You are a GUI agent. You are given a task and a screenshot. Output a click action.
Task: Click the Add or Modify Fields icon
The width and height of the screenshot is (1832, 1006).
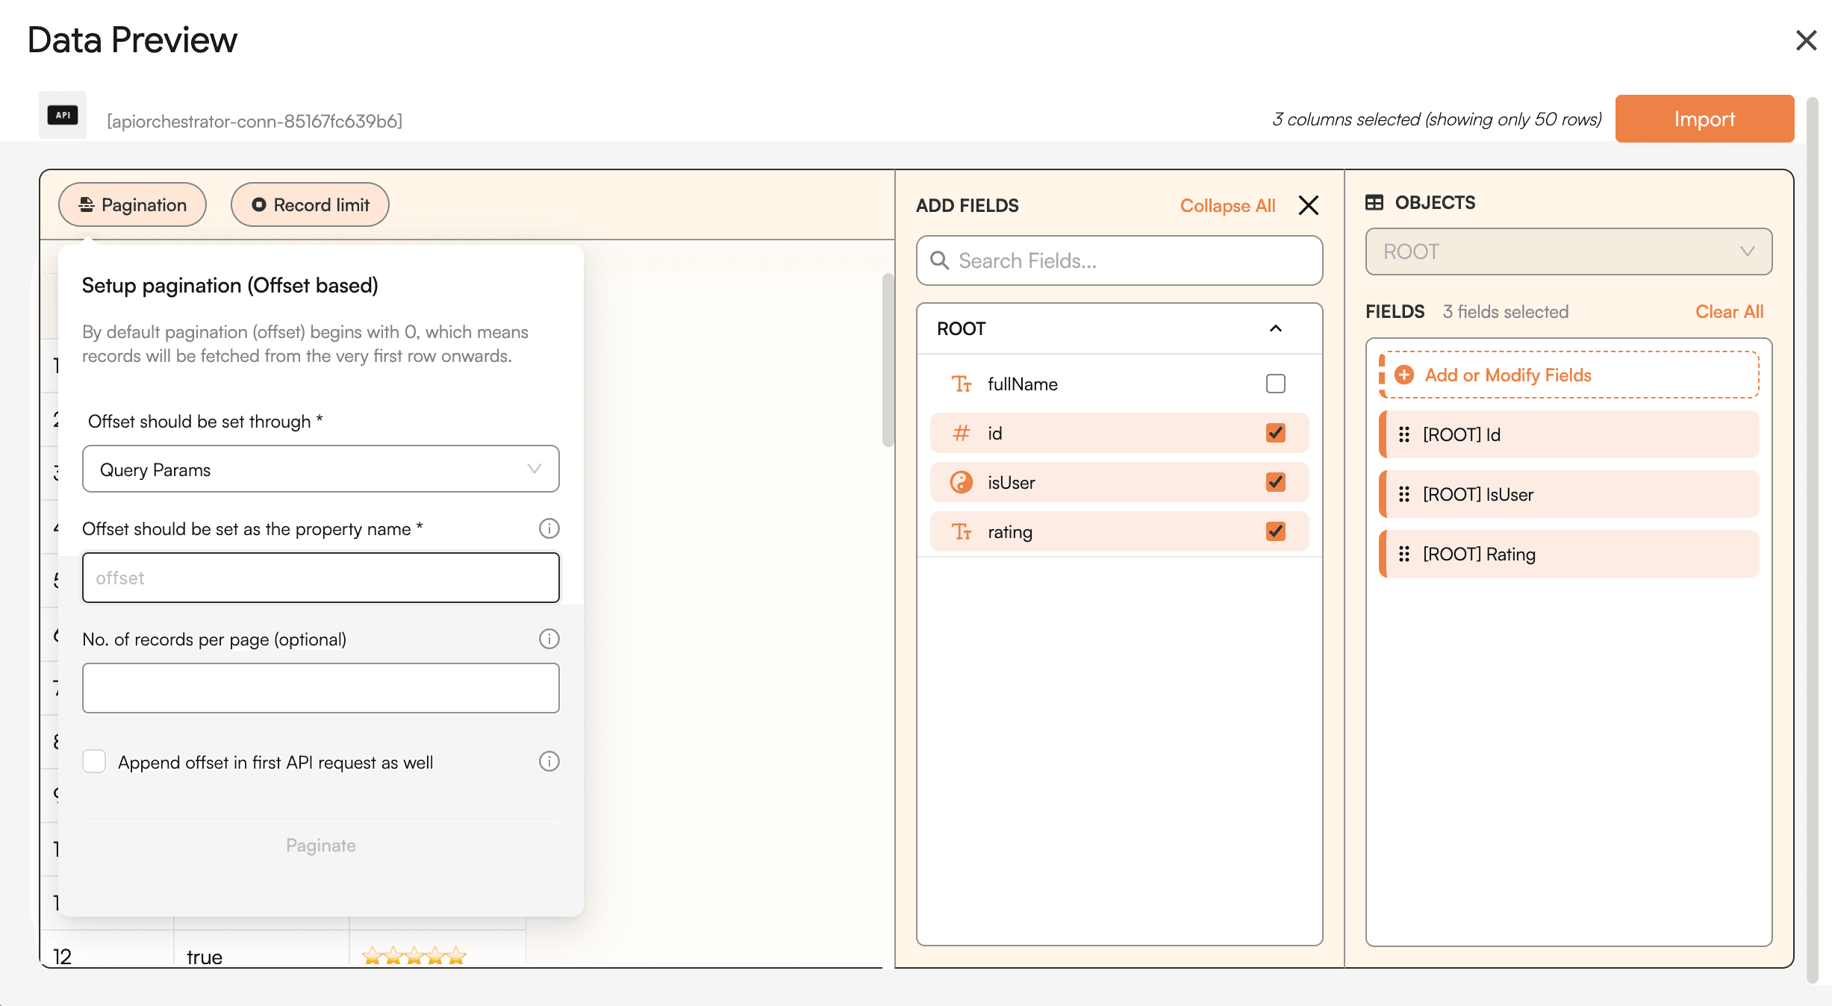(1401, 374)
